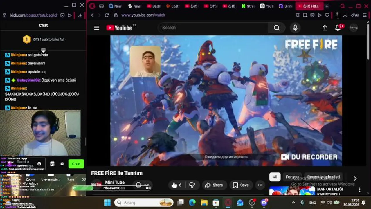Viewport: 371px width, 209px height.
Task: Start voice search with microphone icon
Action: [x=295, y=28]
